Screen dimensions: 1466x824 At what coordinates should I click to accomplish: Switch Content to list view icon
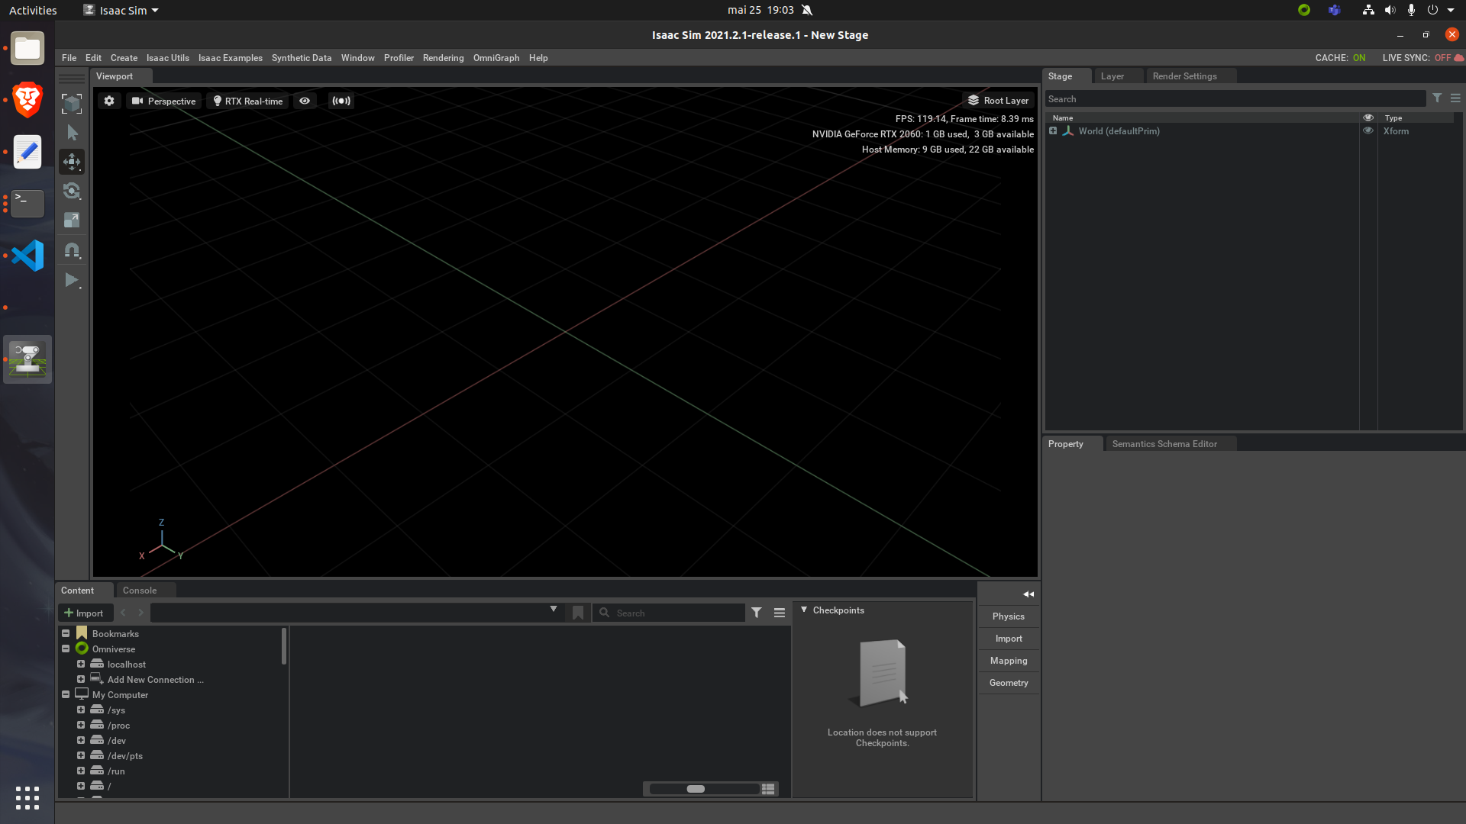[x=768, y=789]
